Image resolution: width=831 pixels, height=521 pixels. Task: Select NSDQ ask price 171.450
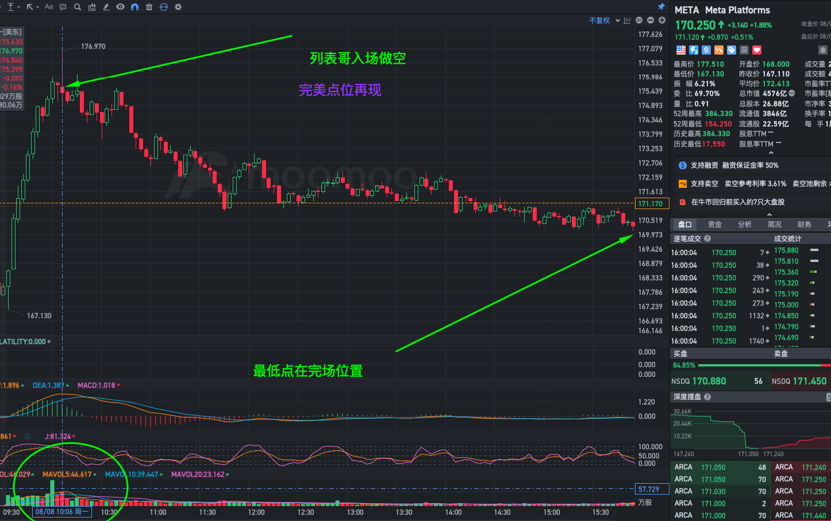(x=810, y=381)
